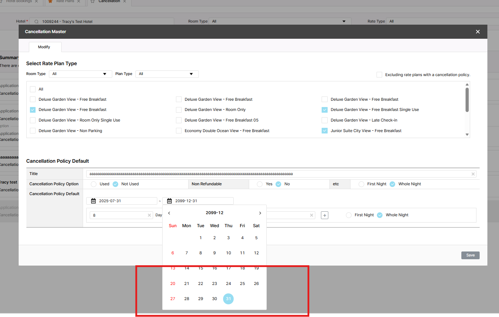Click the search icon in the Hotel field

click(x=37, y=21)
